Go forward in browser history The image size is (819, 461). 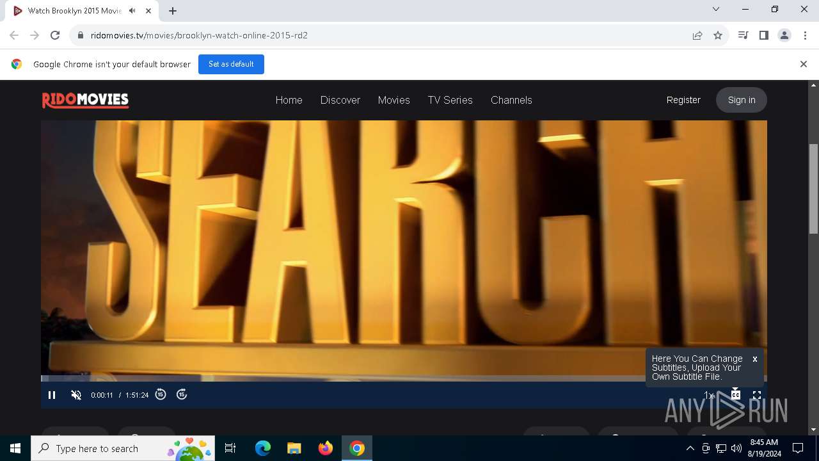(x=35, y=35)
